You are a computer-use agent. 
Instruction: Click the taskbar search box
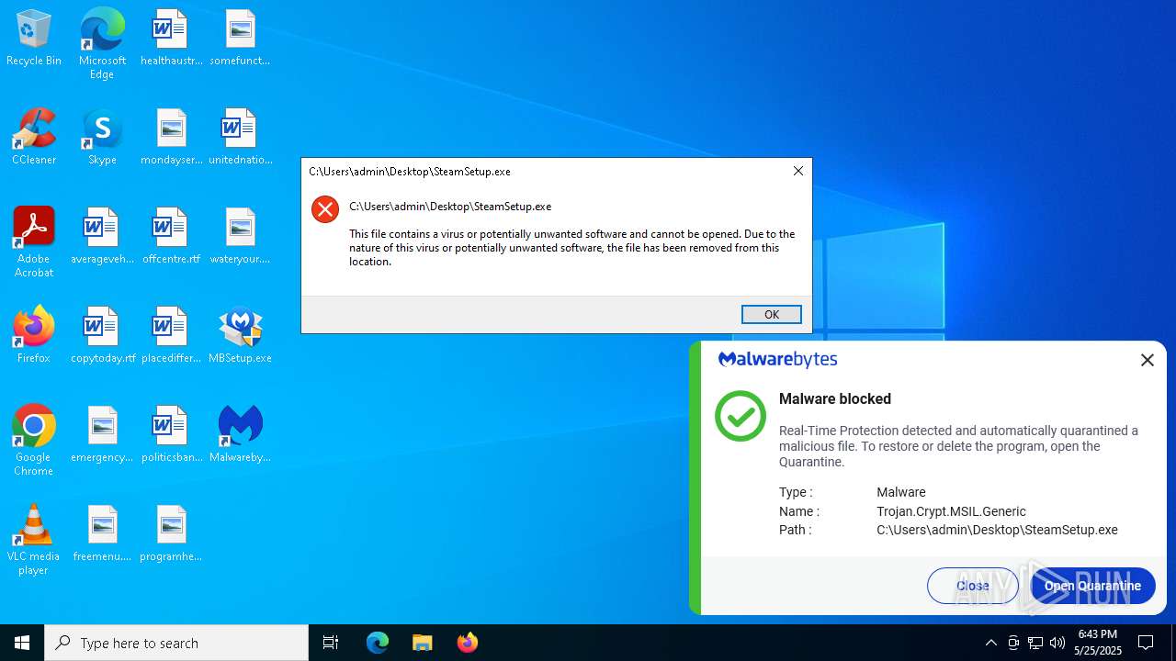(x=176, y=643)
